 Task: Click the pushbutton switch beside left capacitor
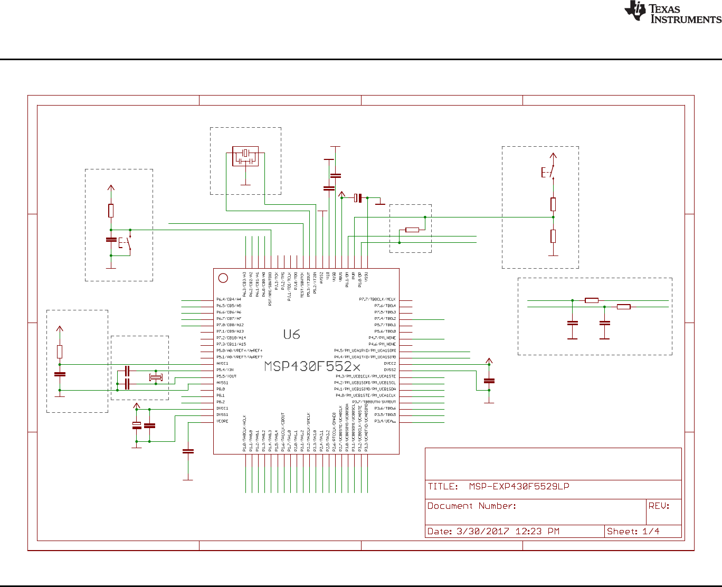point(126,243)
